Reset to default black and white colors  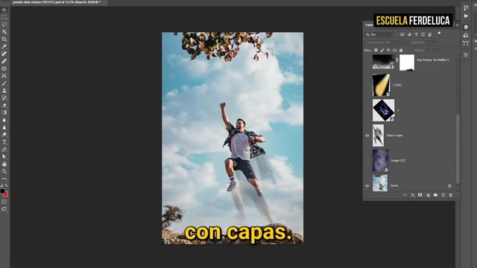pyautogui.click(x=1, y=185)
